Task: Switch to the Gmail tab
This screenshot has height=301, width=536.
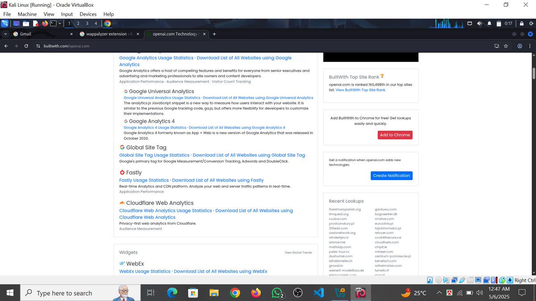Action: [x=43, y=34]
